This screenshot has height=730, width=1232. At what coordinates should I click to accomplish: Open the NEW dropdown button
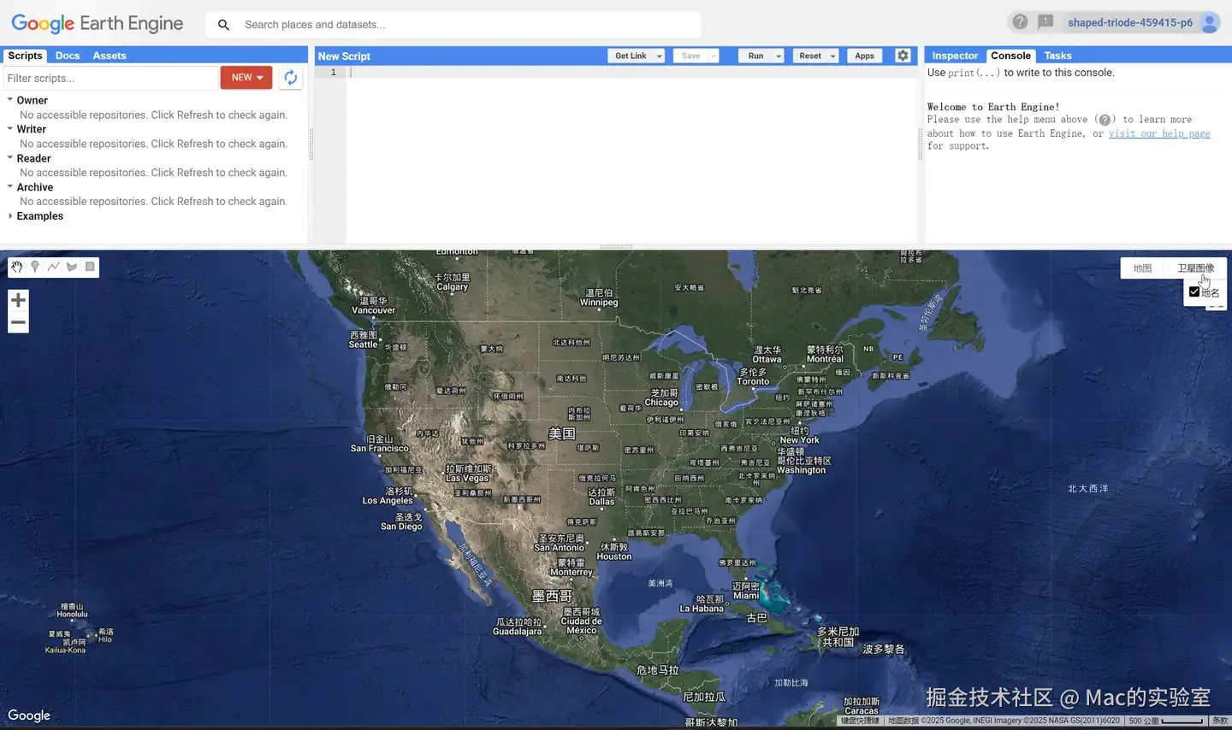point(246,78)
